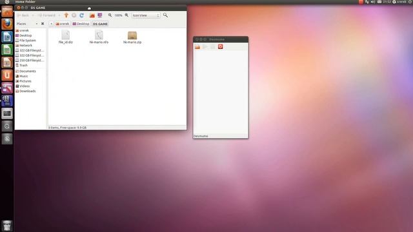Open the Ubuntu Dash button
The height and width of the screenshot is (232, 413).
(x=7, y=2)
